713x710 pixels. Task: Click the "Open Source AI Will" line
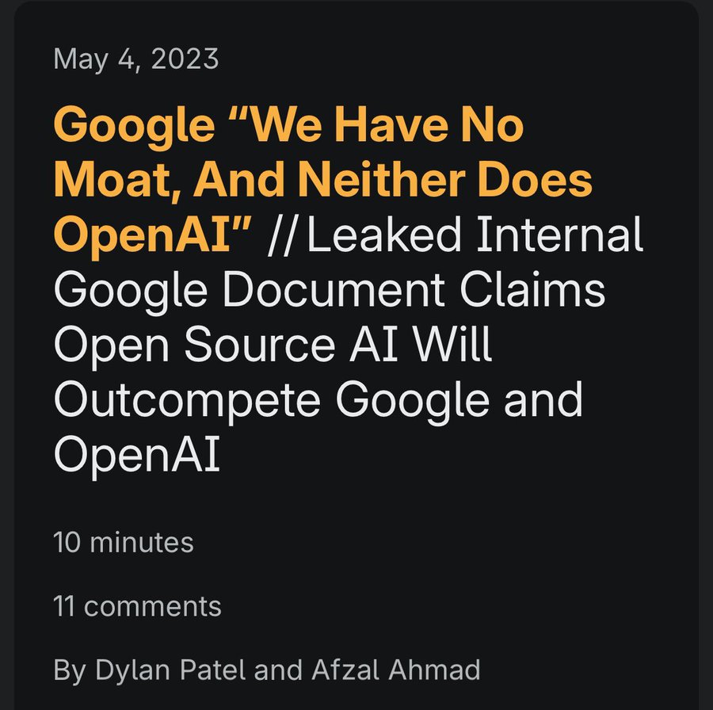point(273,344)
